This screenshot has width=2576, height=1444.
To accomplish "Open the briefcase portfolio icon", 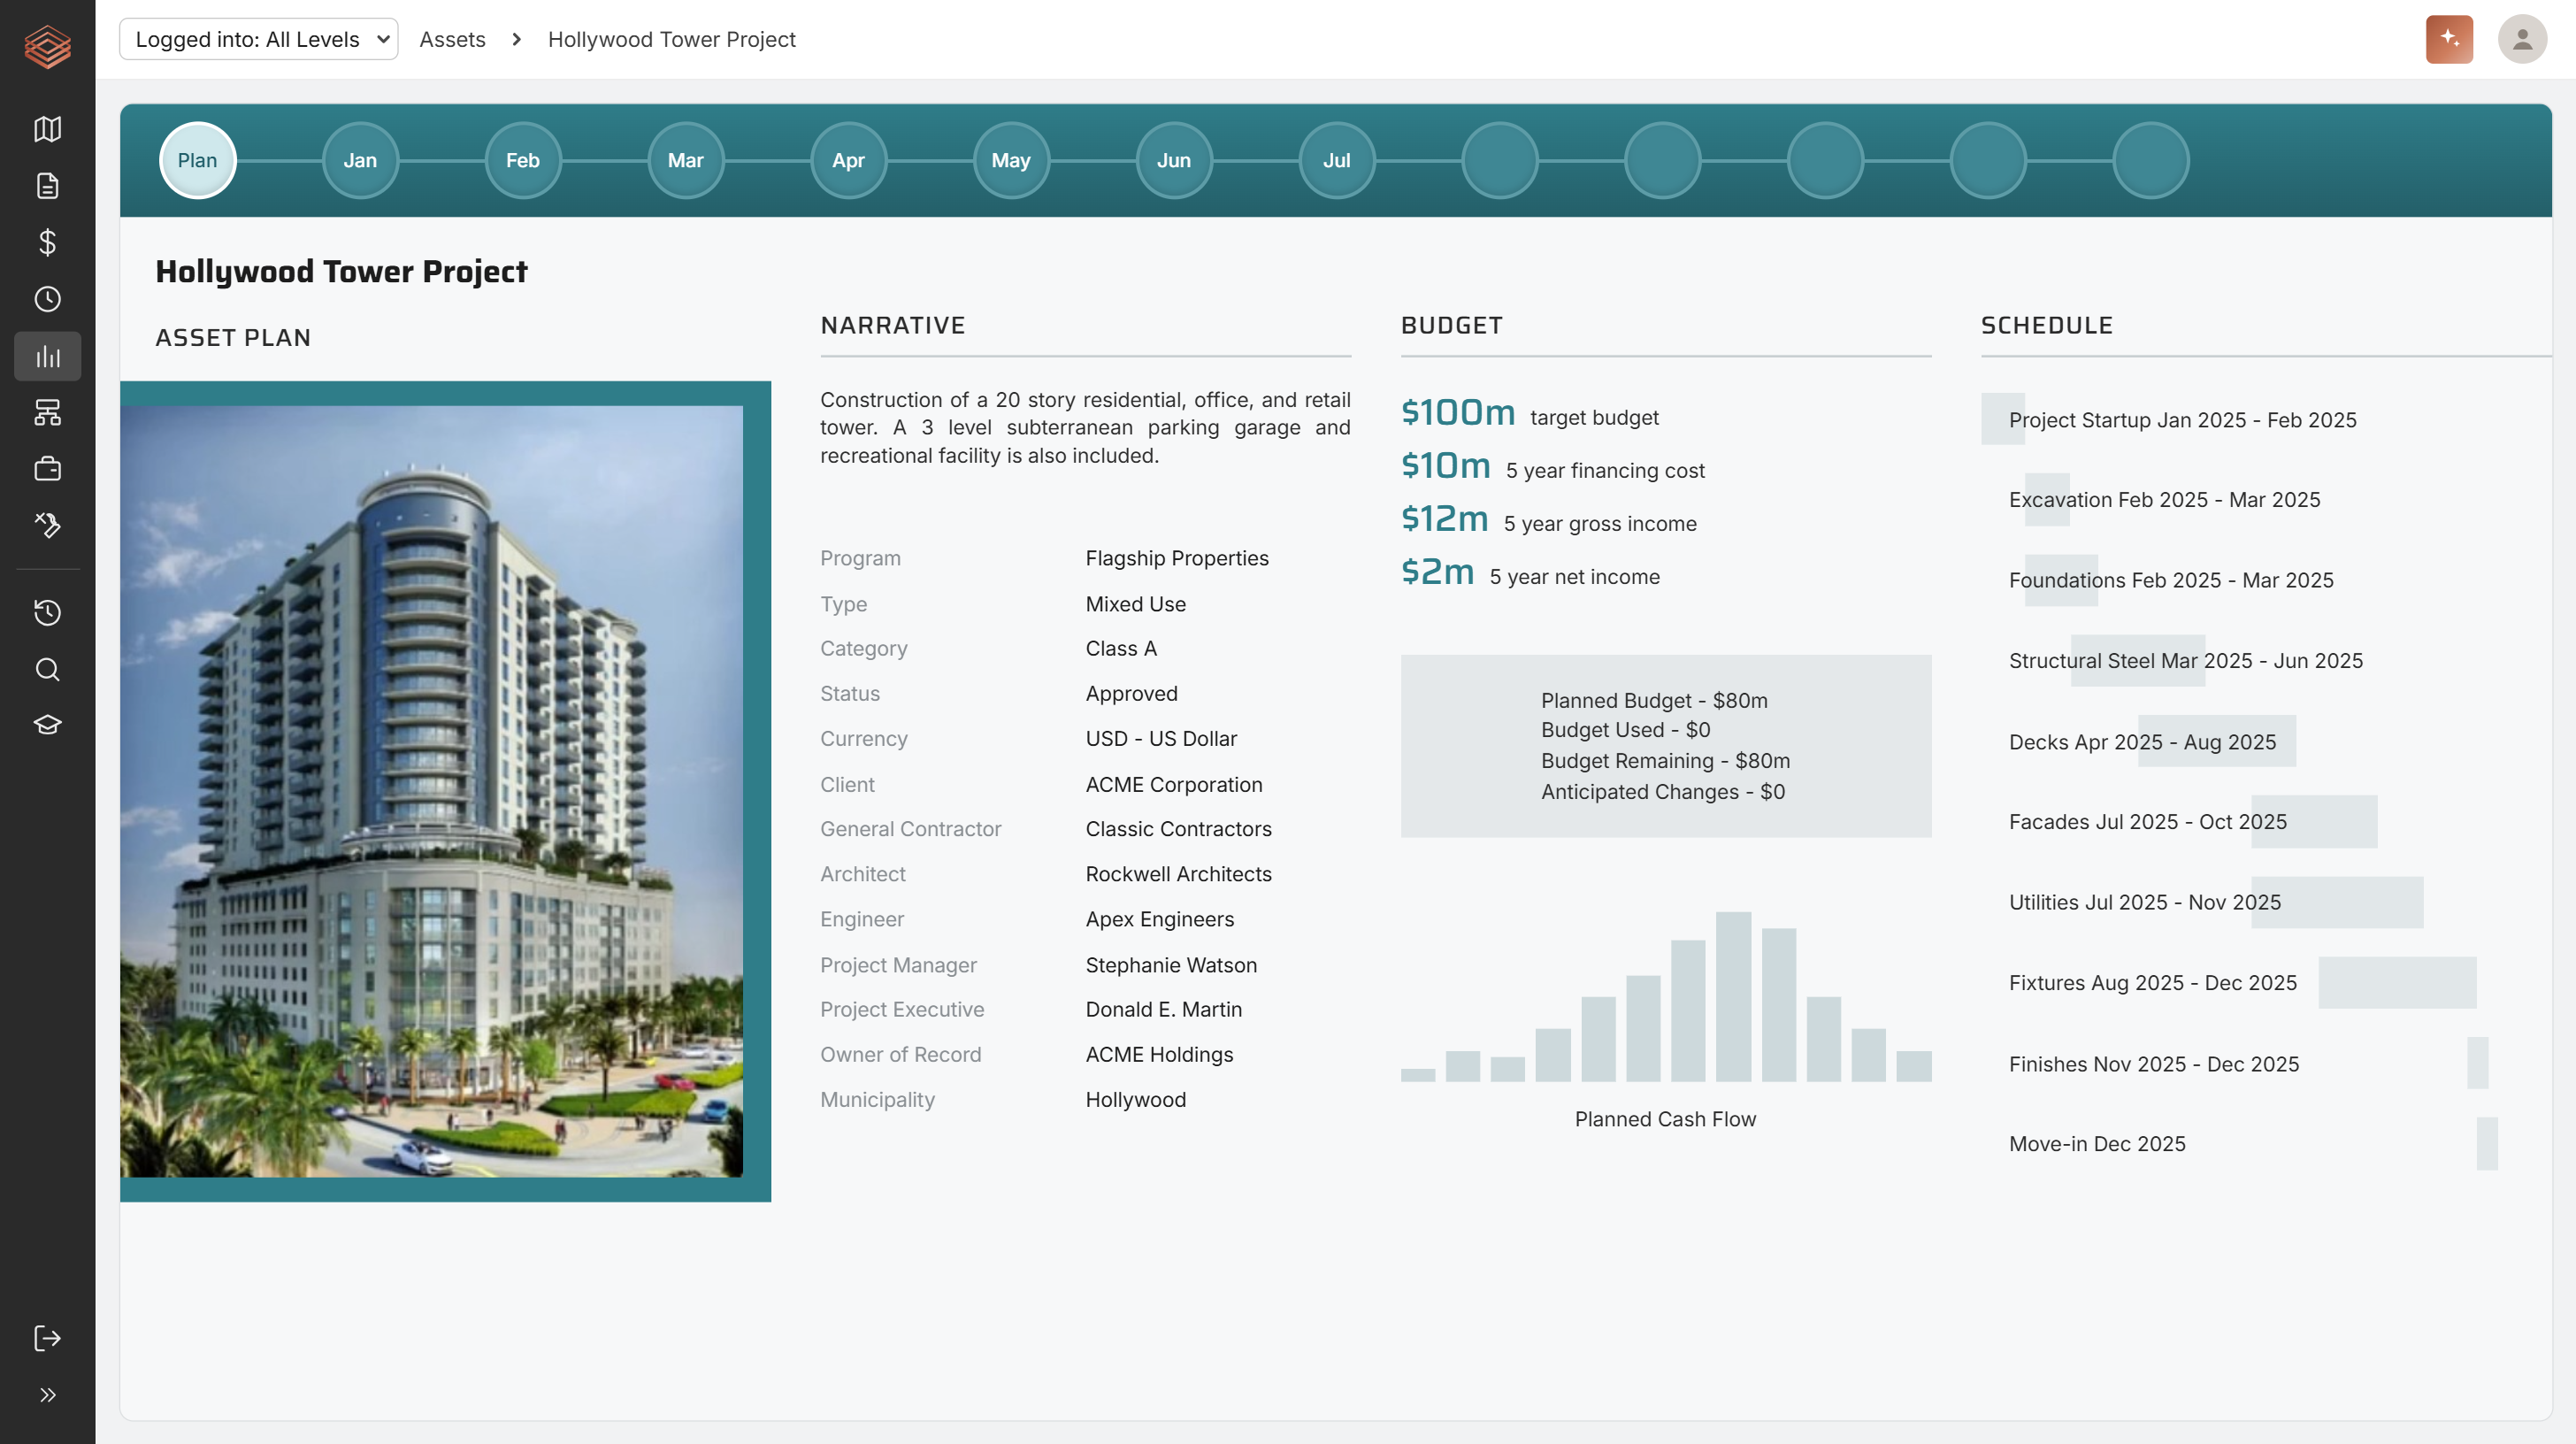I will point(47,469).
